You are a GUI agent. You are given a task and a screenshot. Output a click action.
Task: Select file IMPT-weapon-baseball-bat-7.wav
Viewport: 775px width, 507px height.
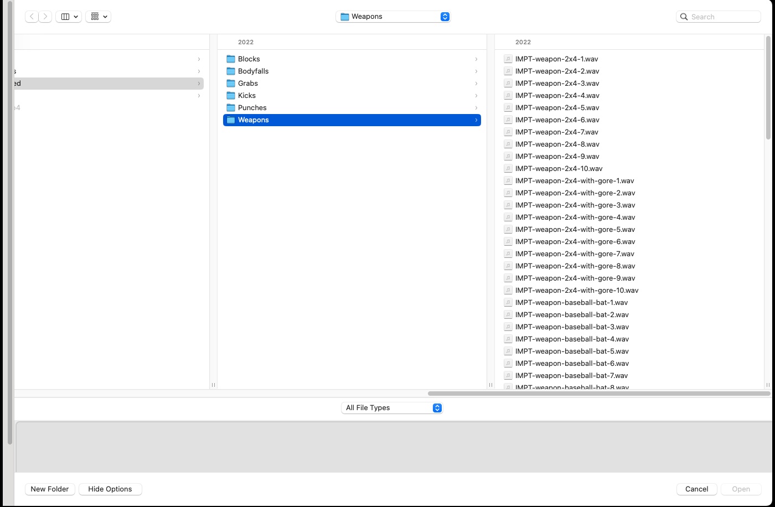571,376
